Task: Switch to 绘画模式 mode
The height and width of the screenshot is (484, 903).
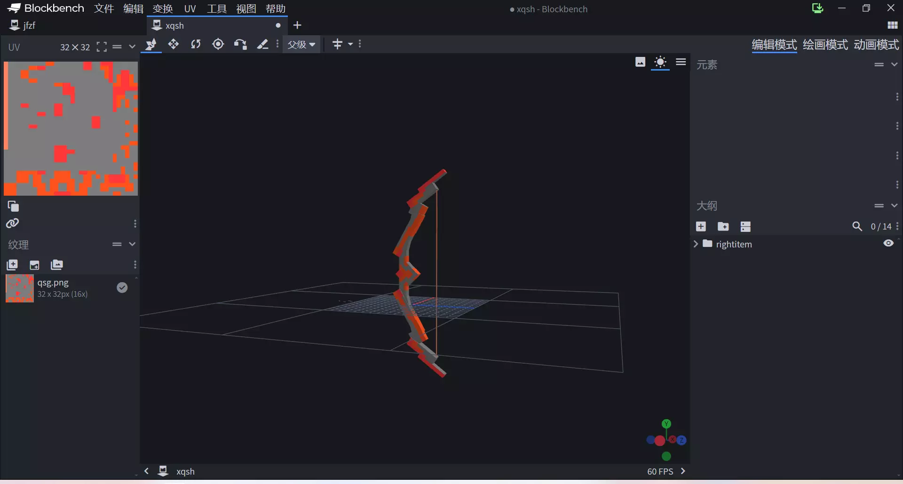Action: [x=825, y=45]
